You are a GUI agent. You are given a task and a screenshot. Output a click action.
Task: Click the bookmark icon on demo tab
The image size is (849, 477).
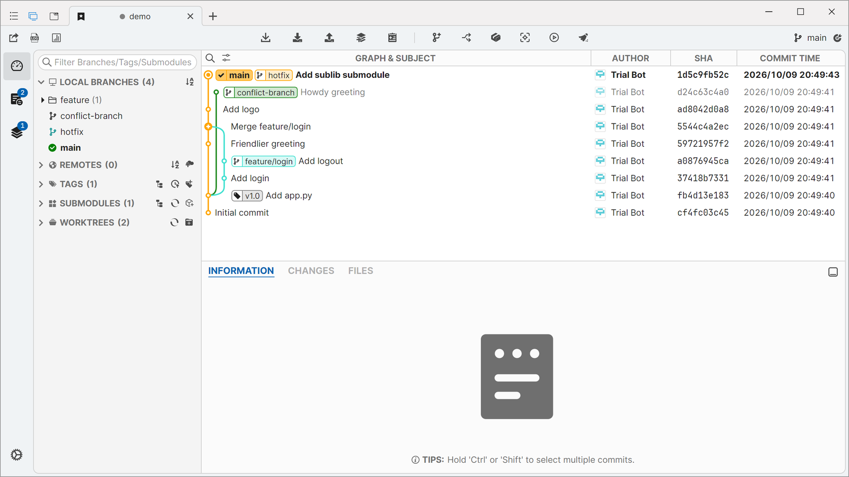(81, 16)
